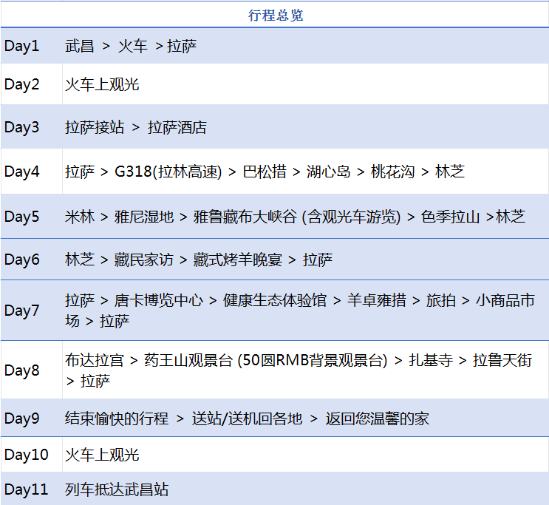Click 火车上观光 in the Day2 row
Screen dimensions: 549x505
pos(102,84)
